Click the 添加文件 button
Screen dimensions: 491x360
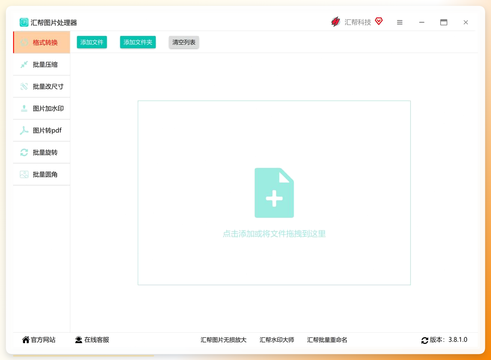(x=92, y=42)
